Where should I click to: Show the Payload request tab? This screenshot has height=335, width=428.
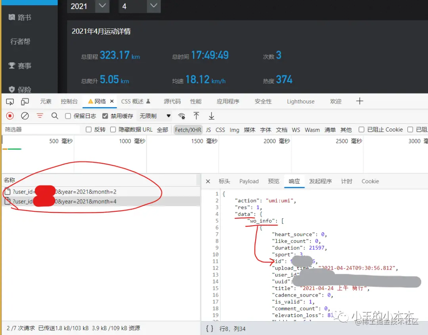pyautogui.click(x=249, y=181)
